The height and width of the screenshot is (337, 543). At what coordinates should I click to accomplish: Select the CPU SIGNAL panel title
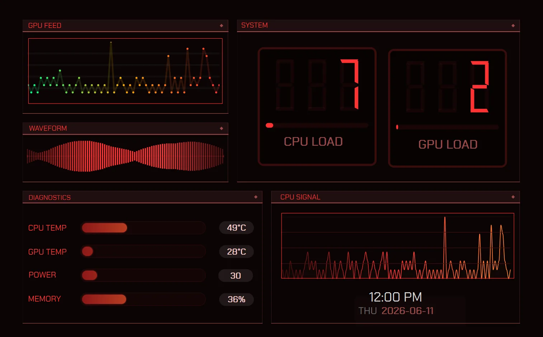pos(300,197)
